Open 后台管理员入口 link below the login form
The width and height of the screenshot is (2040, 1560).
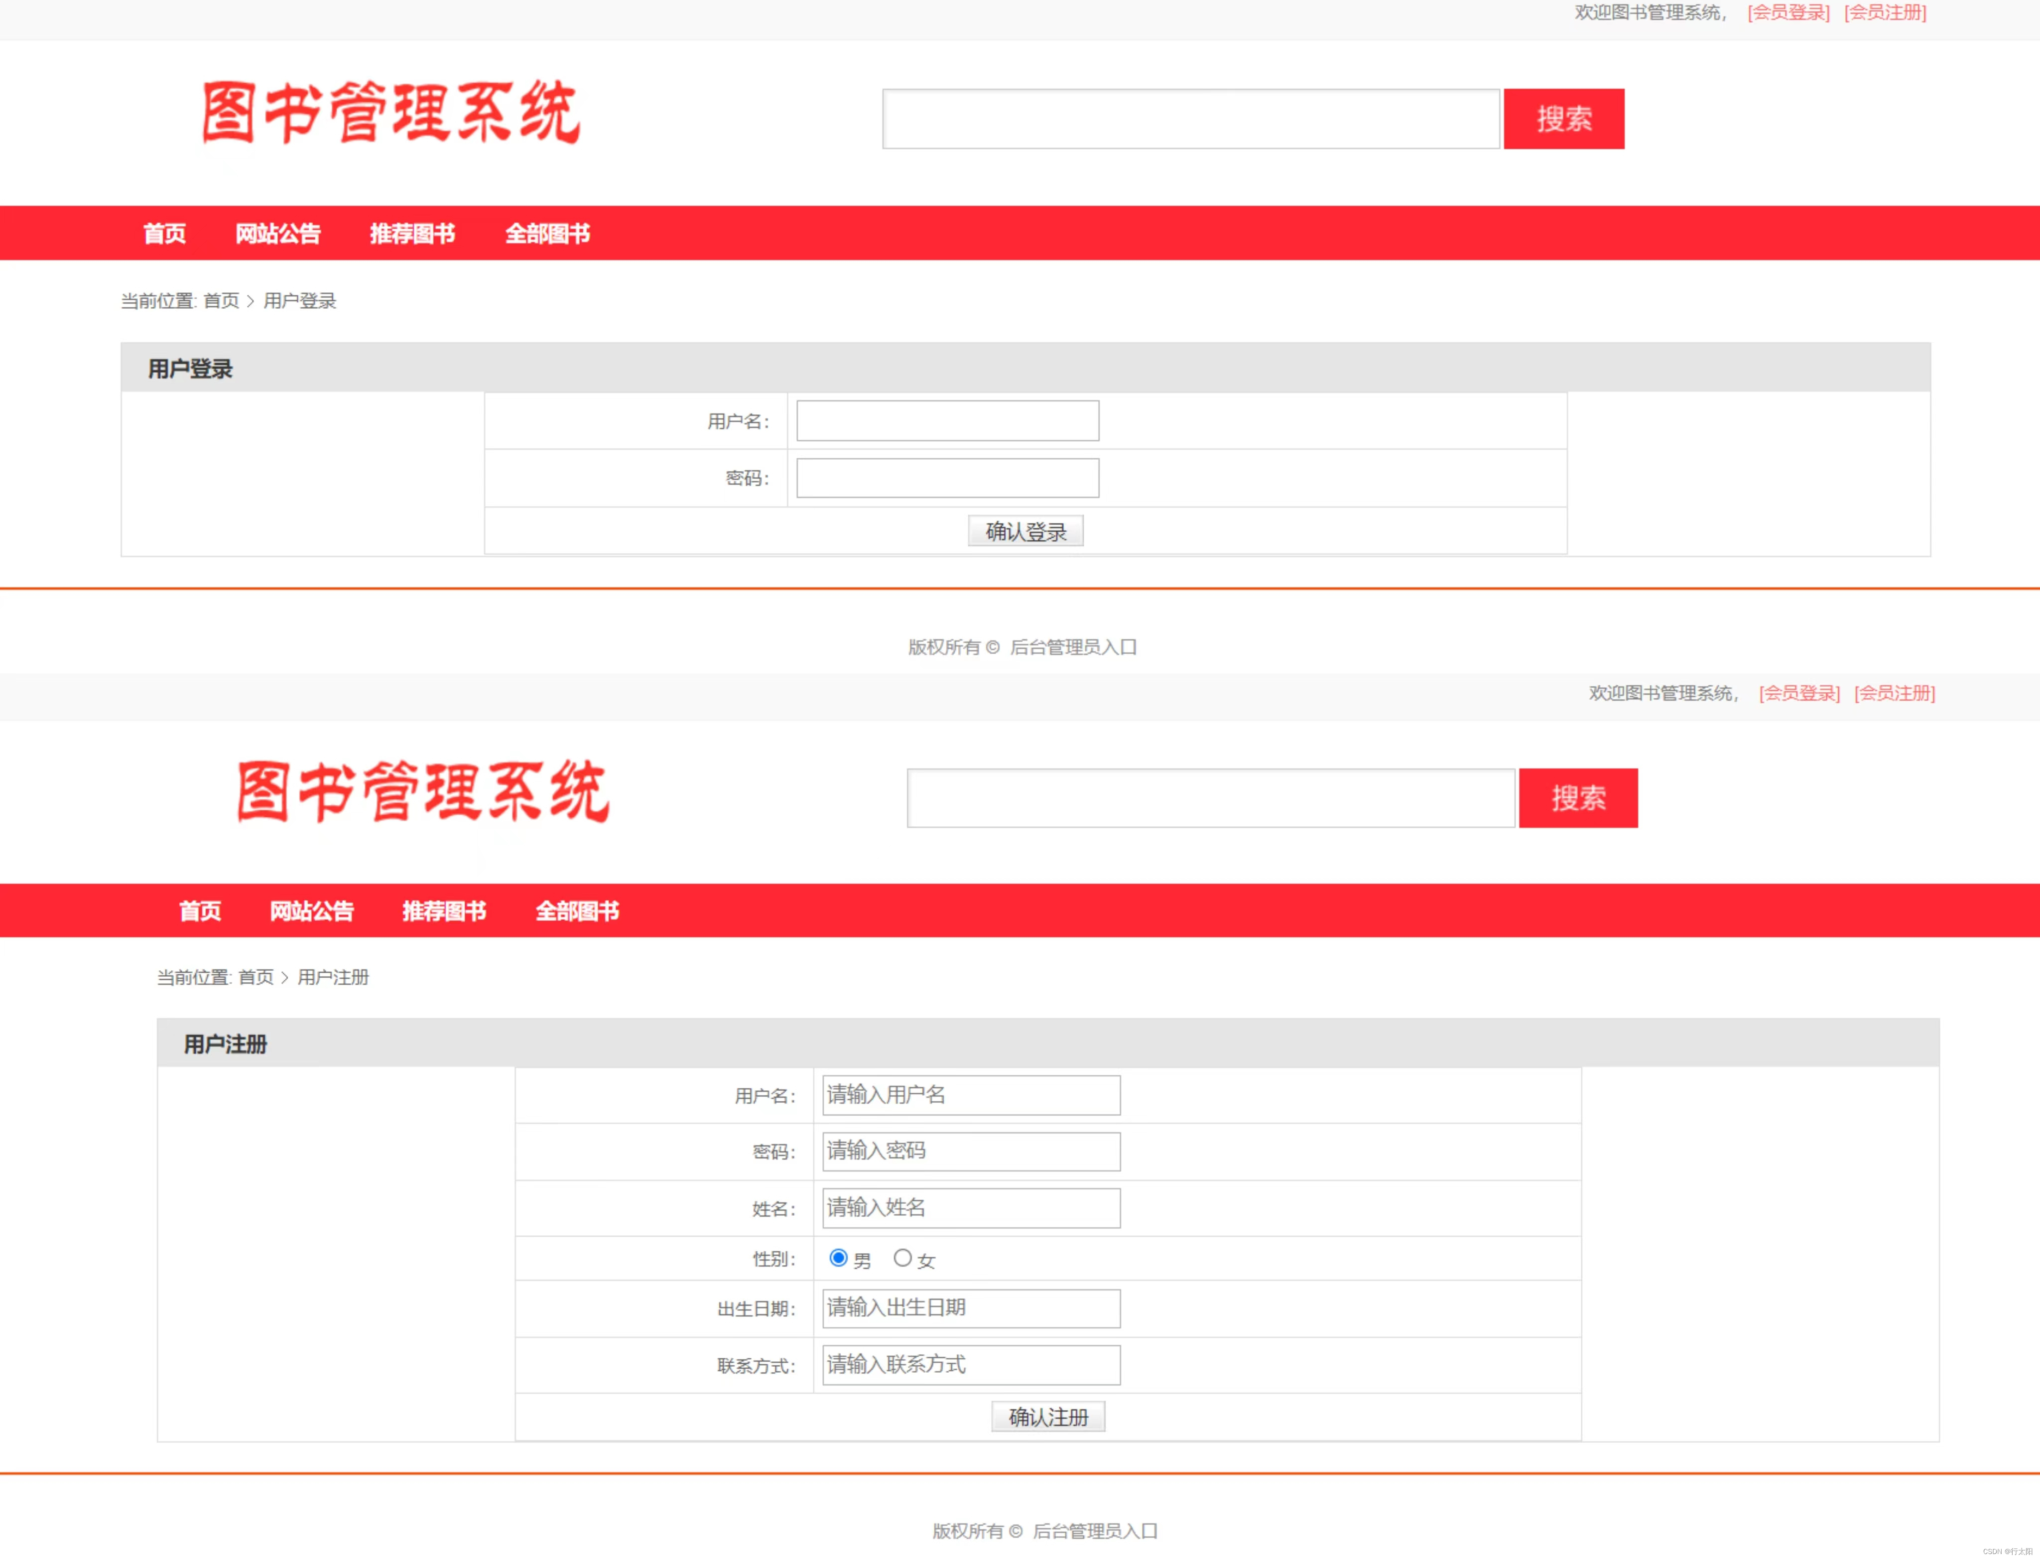coord(1073,647)
